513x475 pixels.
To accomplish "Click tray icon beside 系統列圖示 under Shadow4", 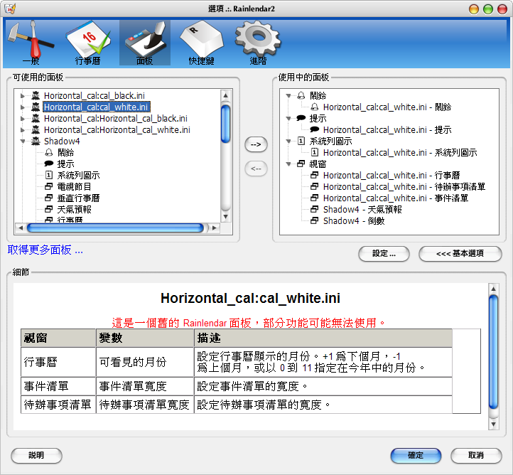I will click(x=49, y=175).
